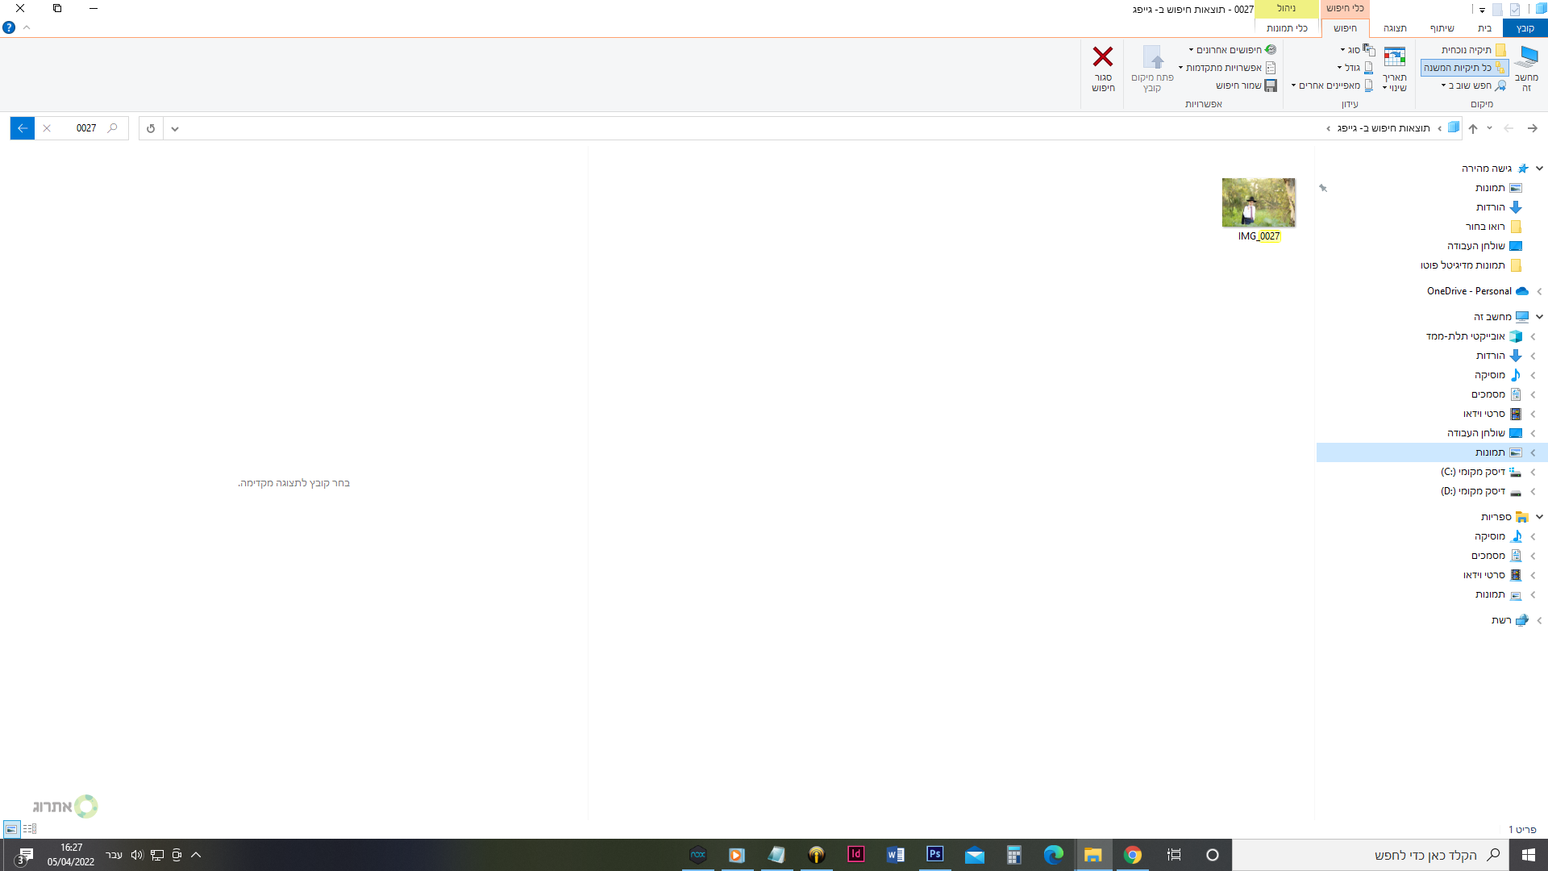Switch to details view in the status bar
This screenshot has width=1548, height=871.
[x=30, y=828]
